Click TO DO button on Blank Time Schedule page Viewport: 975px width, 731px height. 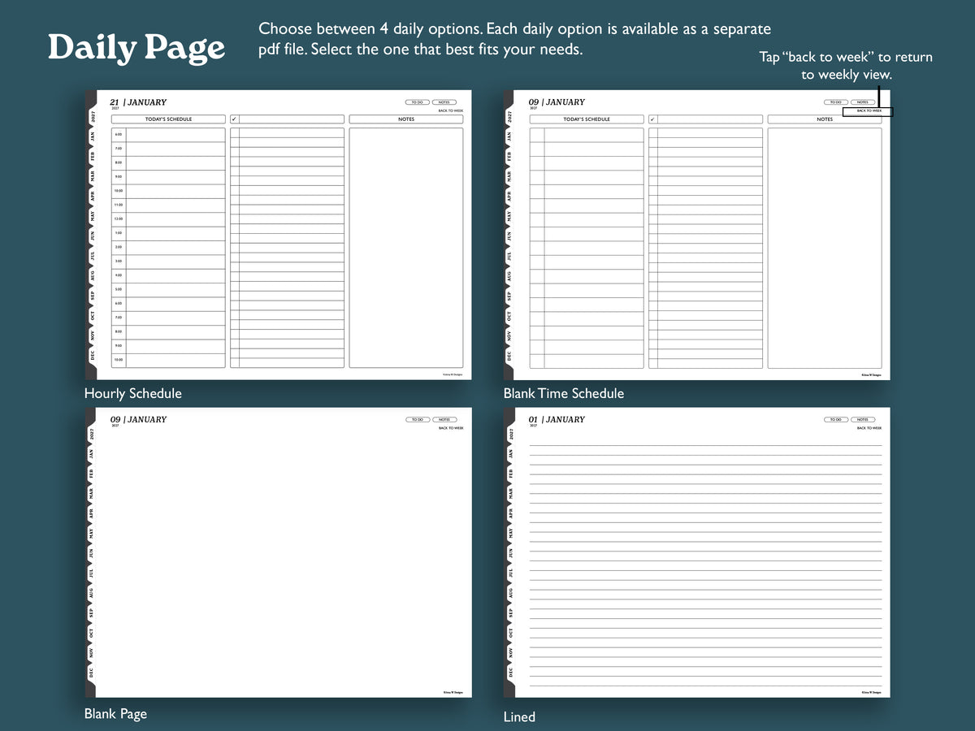coord(836,102)
